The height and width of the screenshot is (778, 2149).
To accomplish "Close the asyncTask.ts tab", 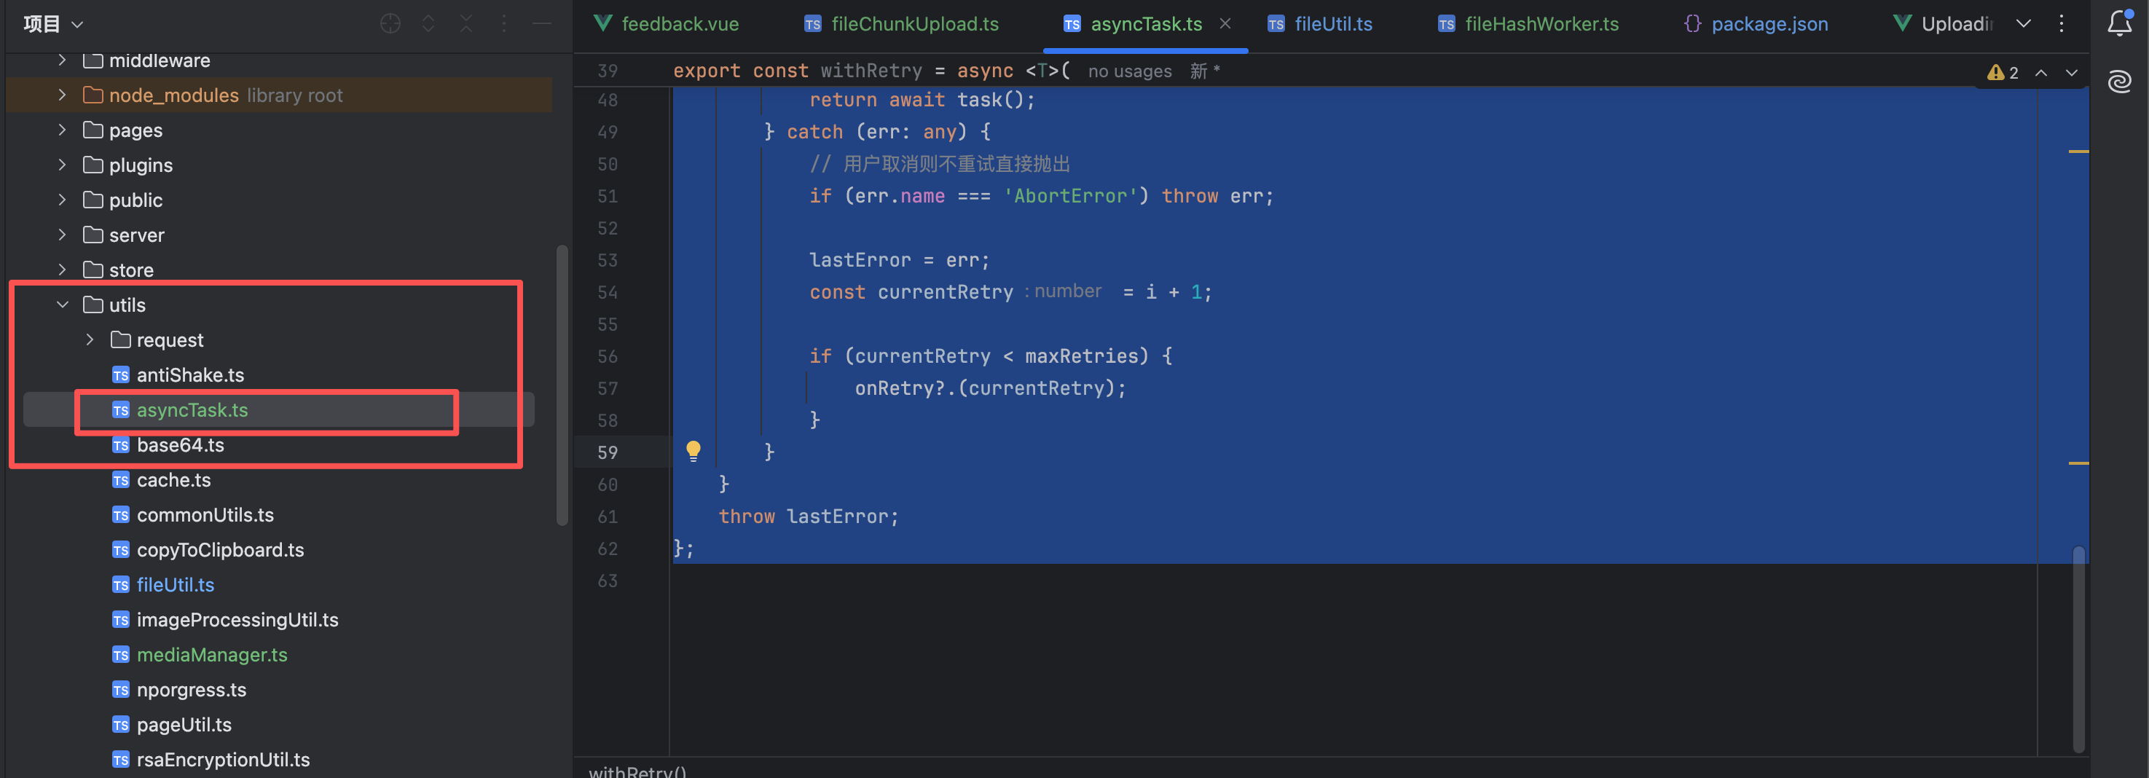I will point(1225,23).
